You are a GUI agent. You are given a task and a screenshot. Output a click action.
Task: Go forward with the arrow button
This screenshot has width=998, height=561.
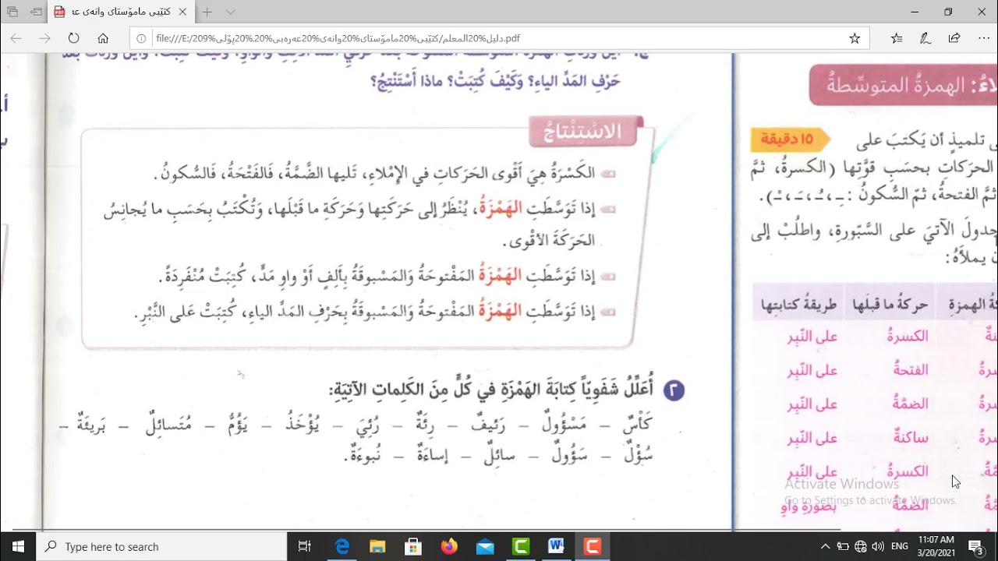(x=44, y=38)
